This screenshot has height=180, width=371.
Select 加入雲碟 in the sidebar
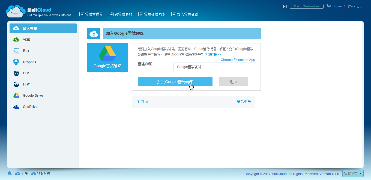(x=43, y=28)
